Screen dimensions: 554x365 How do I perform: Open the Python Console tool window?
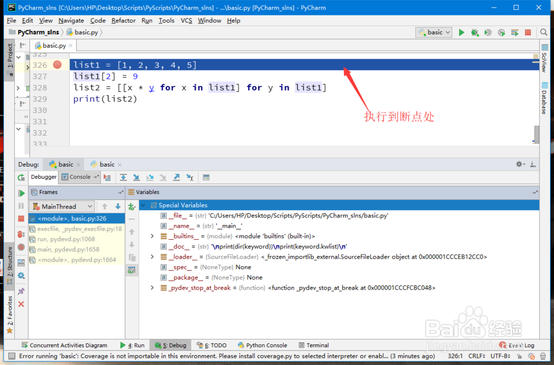263,345
